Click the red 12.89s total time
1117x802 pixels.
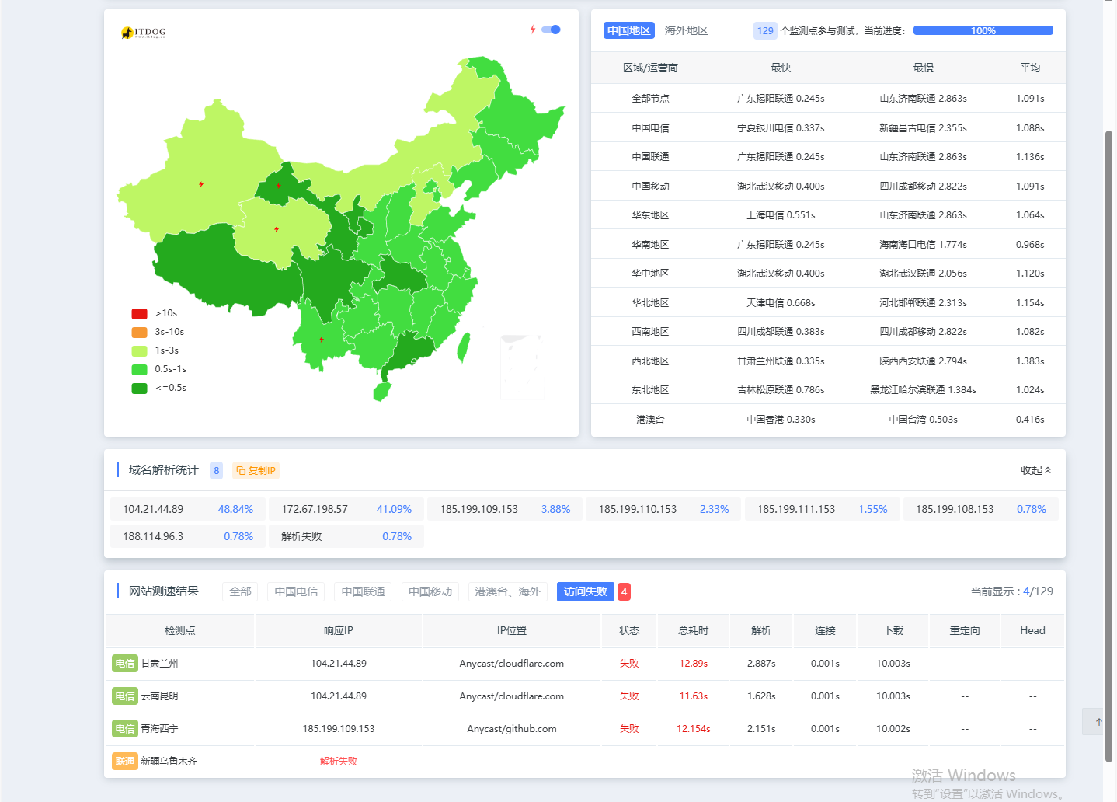click(694, 664)
